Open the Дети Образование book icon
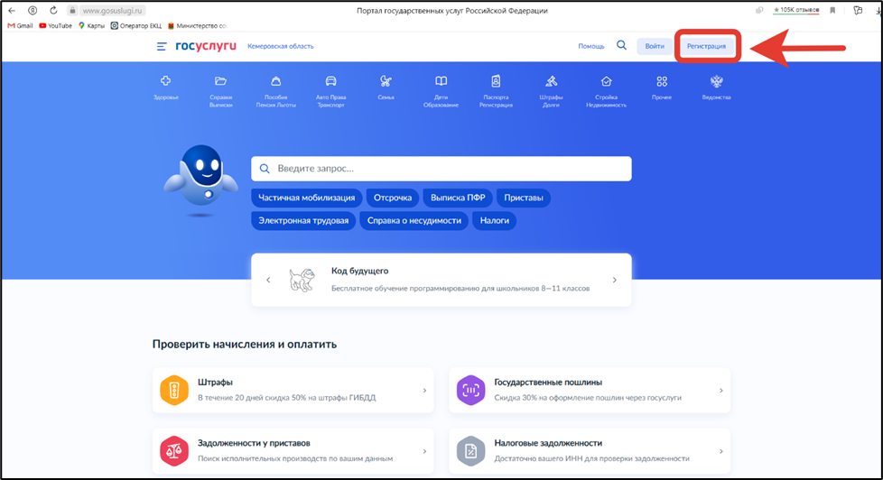The height and width of the screenshot is (480, 883). pos(441,81)
